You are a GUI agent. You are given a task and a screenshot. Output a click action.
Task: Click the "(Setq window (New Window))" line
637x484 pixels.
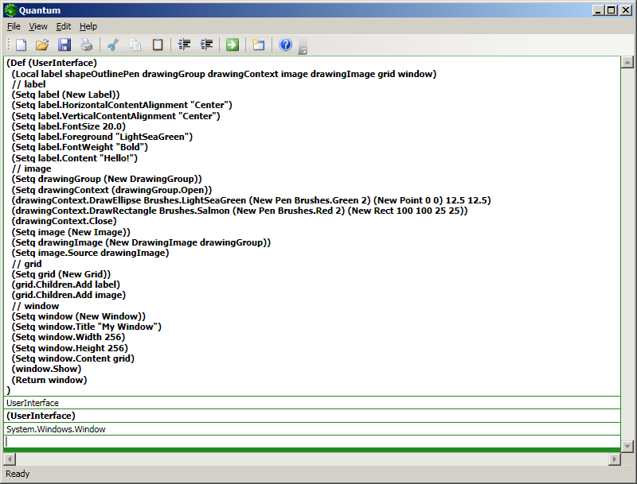tap(78, 316)
